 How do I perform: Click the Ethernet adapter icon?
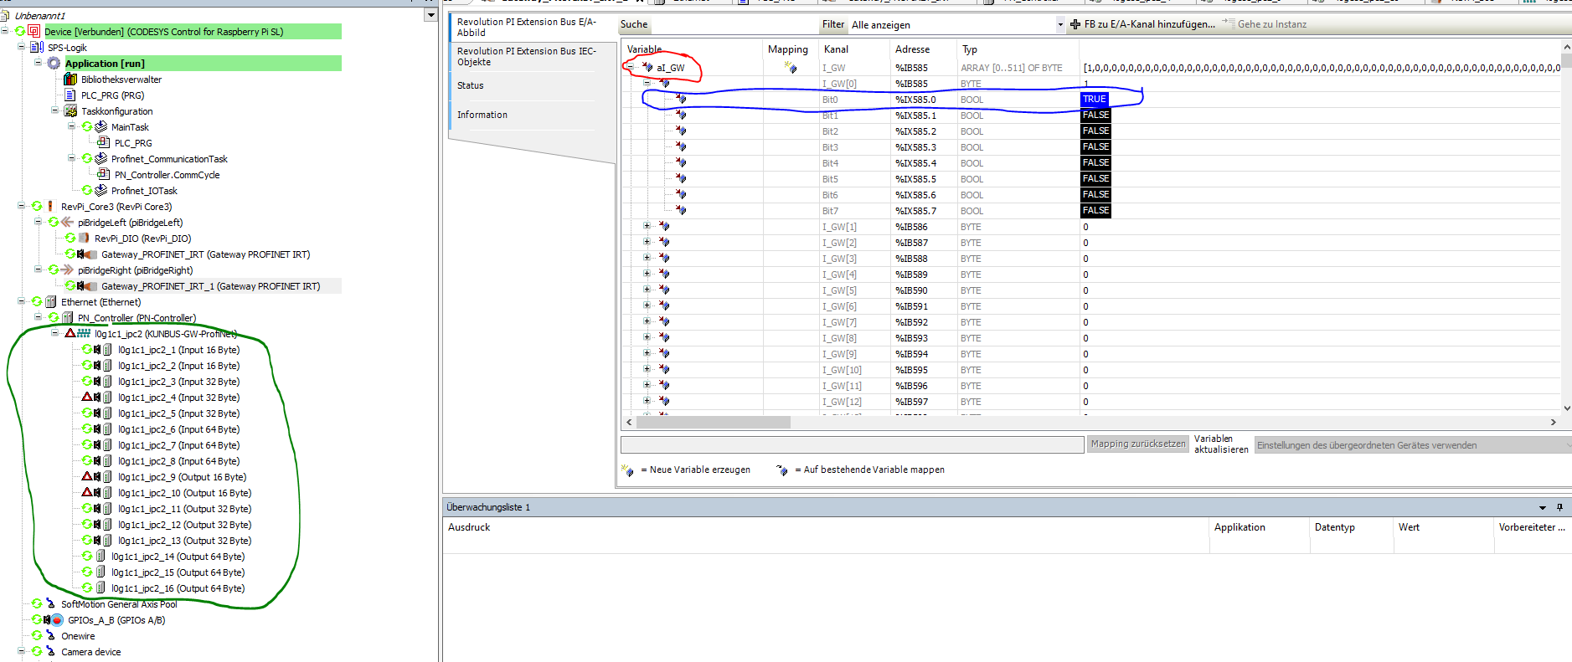[x=51, y=302]
